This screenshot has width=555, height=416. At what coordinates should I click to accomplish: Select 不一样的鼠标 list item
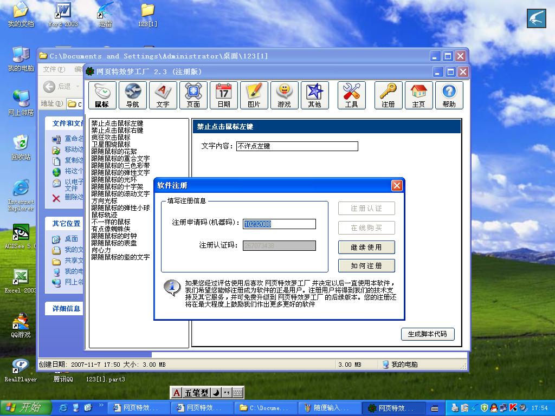[111, 222]
